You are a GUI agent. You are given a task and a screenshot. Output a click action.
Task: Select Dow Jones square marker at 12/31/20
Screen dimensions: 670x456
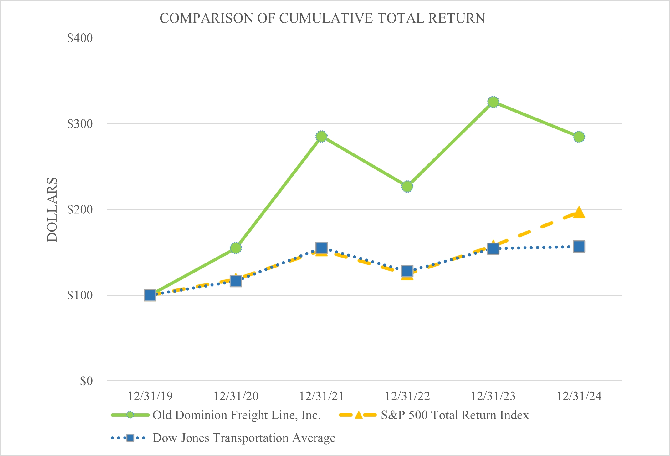click(x=236, y=281)
